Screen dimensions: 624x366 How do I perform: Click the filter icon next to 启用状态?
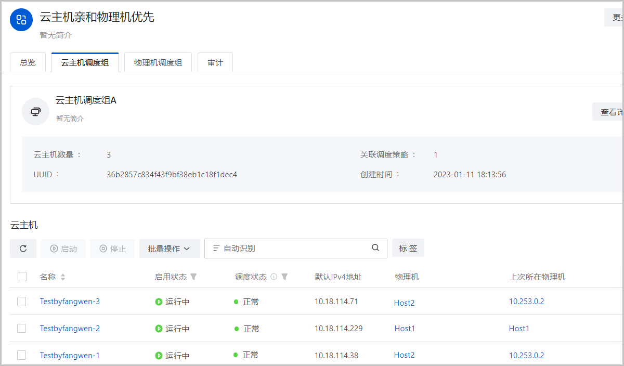(193, 277)
